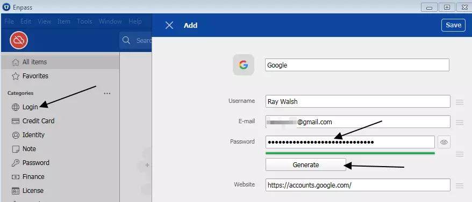Select the Identity category
Viewport: 472px width, 202px height.
click(60, 135)
